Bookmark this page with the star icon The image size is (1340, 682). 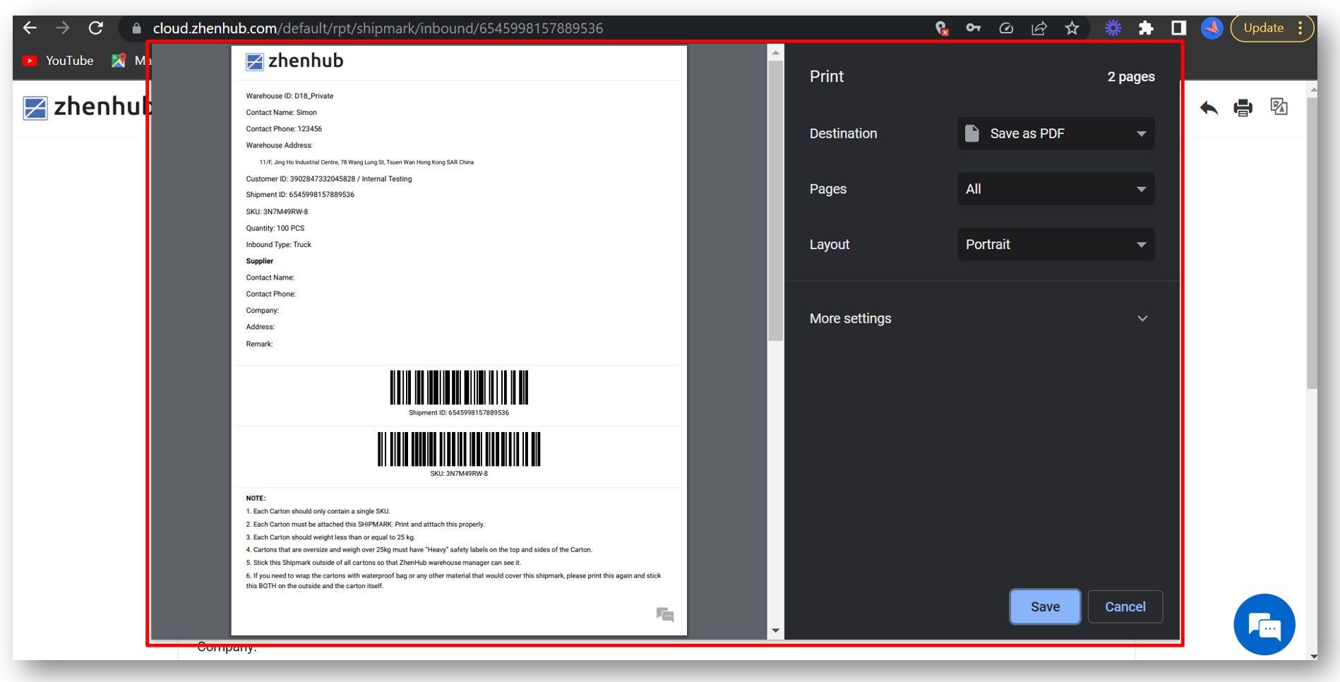(1072, 28)
